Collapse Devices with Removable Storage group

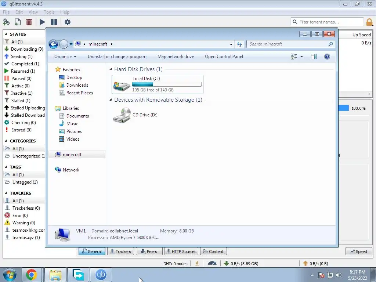coord(111,100)
